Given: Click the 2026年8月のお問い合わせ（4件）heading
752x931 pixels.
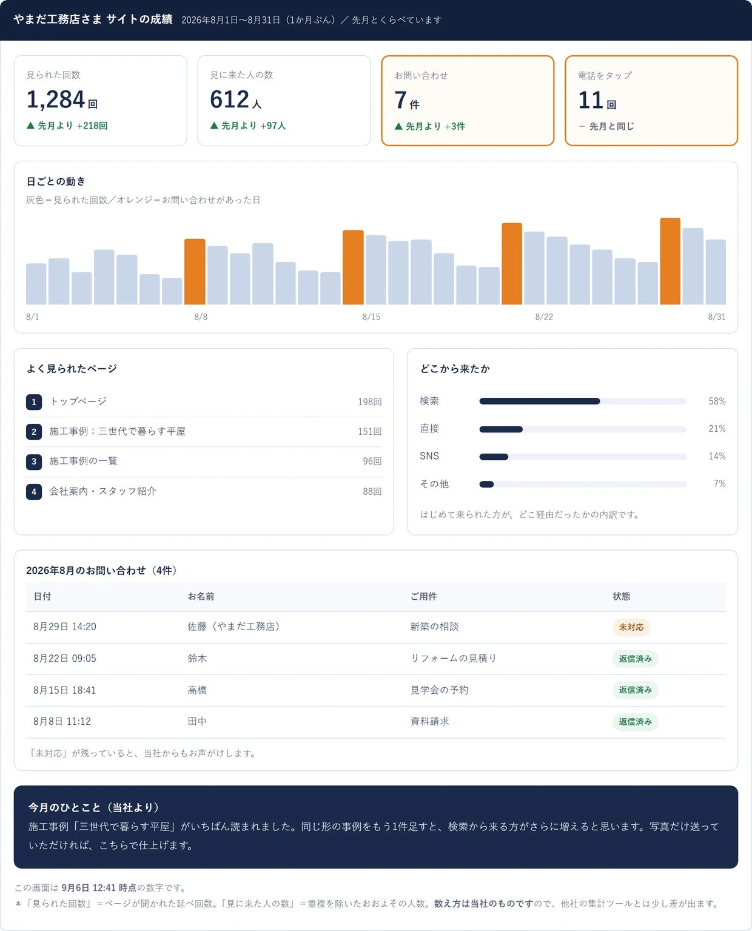Looking at the screenshot, I should click(104, 571).
